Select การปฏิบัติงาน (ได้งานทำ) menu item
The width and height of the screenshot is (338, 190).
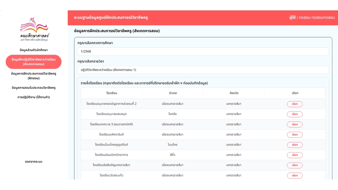pos(34,97)
